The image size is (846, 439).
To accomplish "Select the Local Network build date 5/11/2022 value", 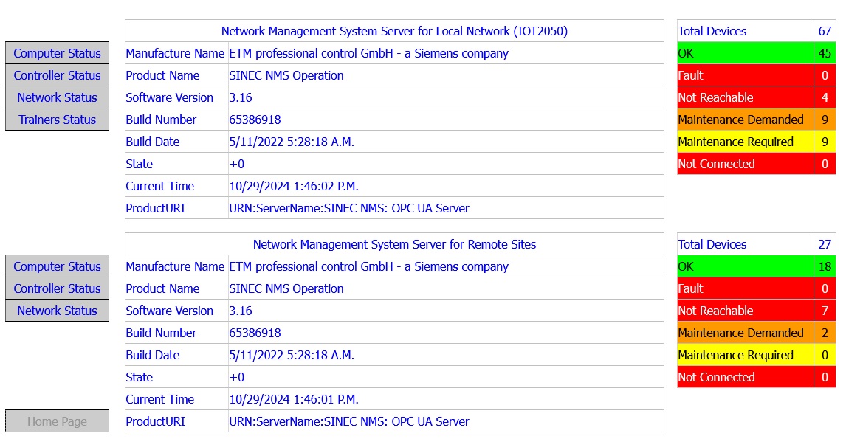I will (292, 142).
